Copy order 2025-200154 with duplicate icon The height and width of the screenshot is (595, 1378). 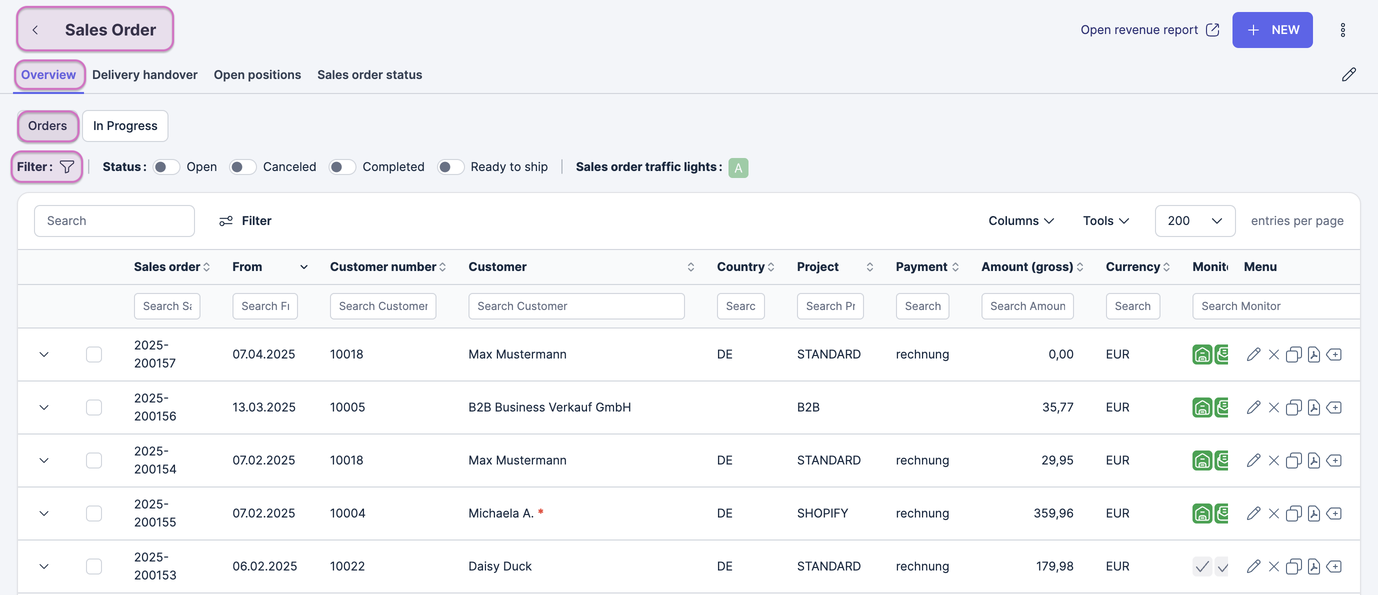point(1293,460)
